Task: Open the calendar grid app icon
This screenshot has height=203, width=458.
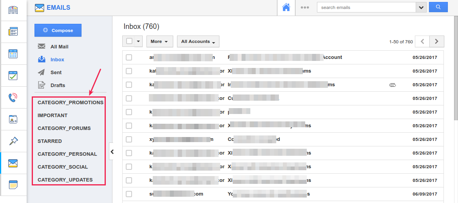Action: [13, 53]
